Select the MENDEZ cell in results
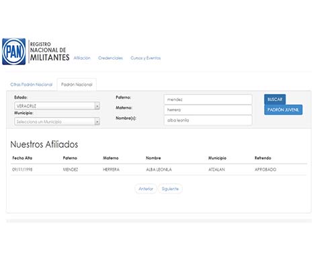Screen dimensions: 336x259 [71, 170]
